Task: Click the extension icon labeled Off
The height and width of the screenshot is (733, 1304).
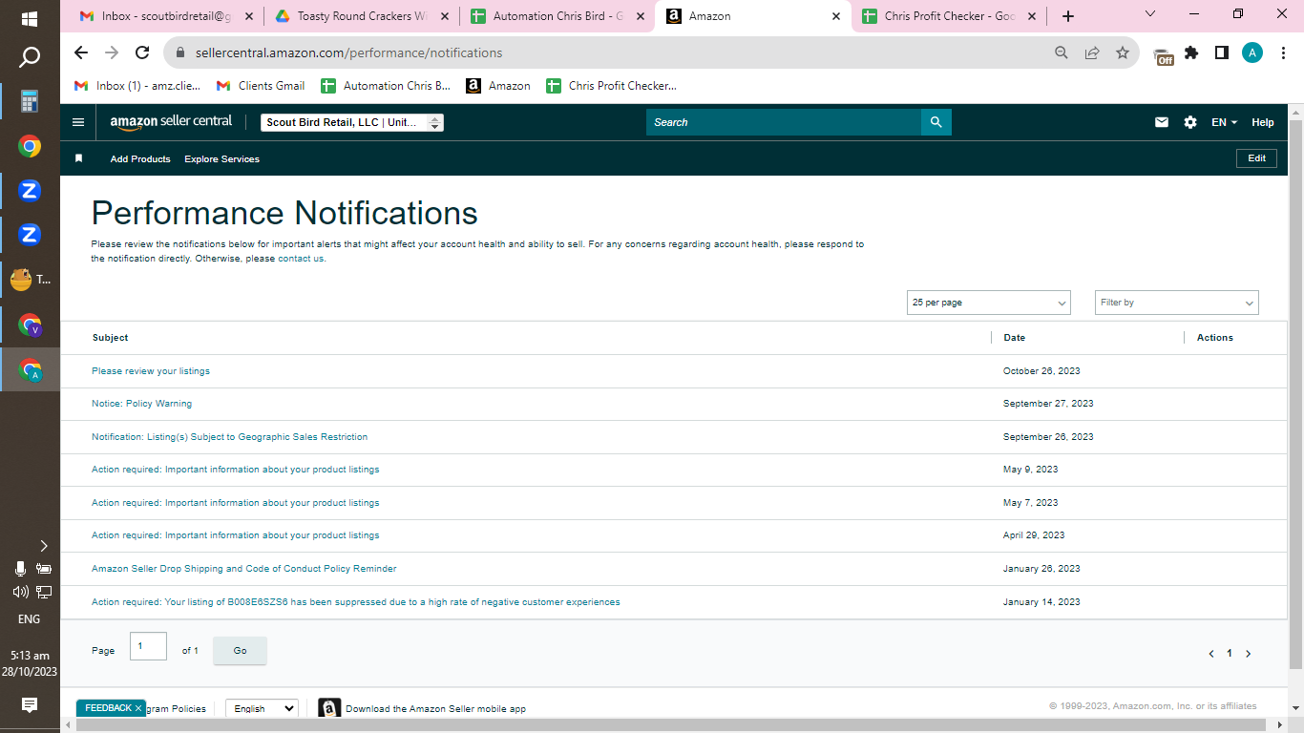Action: point(1163,55)
